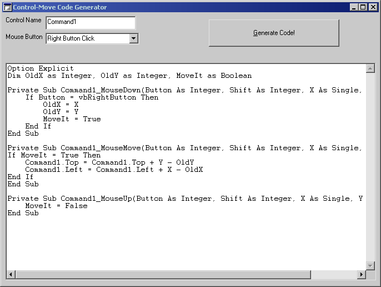Screen dimensions: 381x287
Task: Close the Control-Move Code Generator window
Action: pyautogui.click(x=373, y=7)
